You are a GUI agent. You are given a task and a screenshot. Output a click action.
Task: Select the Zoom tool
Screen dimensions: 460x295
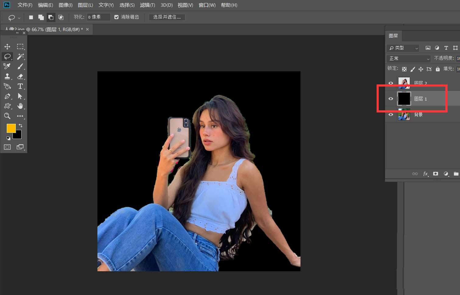(7, 116)
